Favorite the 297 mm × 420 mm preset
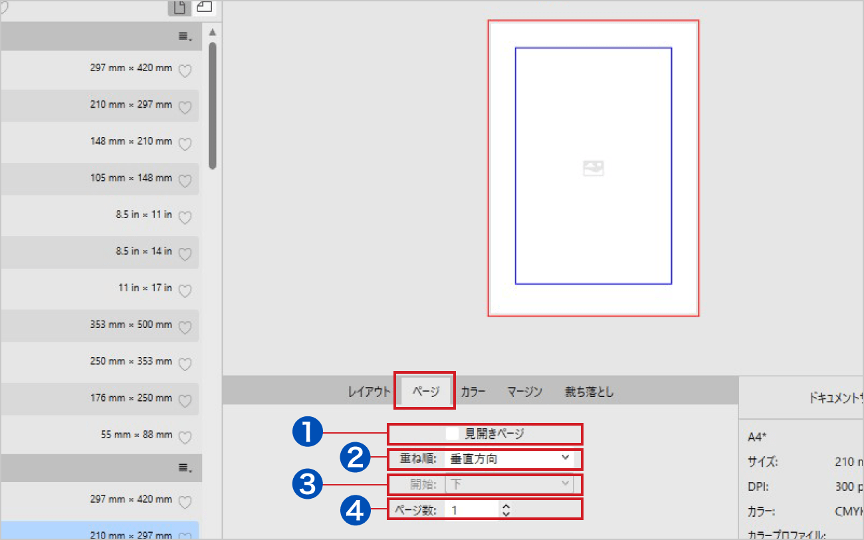Screen dimensions: 864x540 coord(185,70)
